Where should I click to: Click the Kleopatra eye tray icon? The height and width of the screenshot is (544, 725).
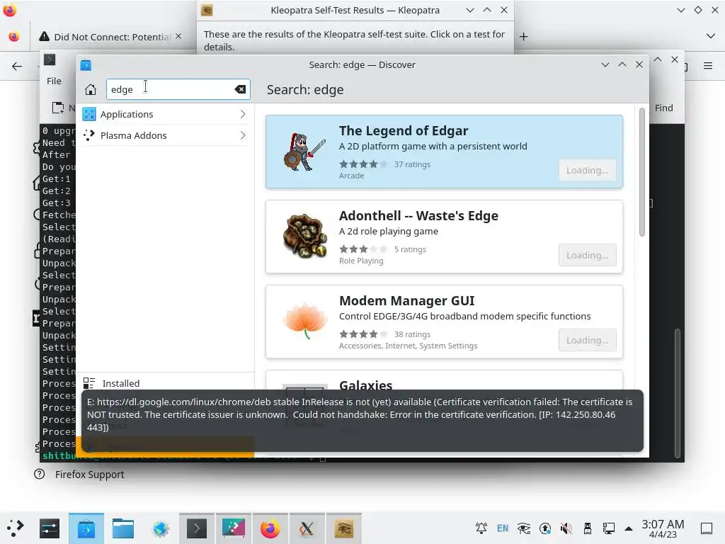click(524, 528)
